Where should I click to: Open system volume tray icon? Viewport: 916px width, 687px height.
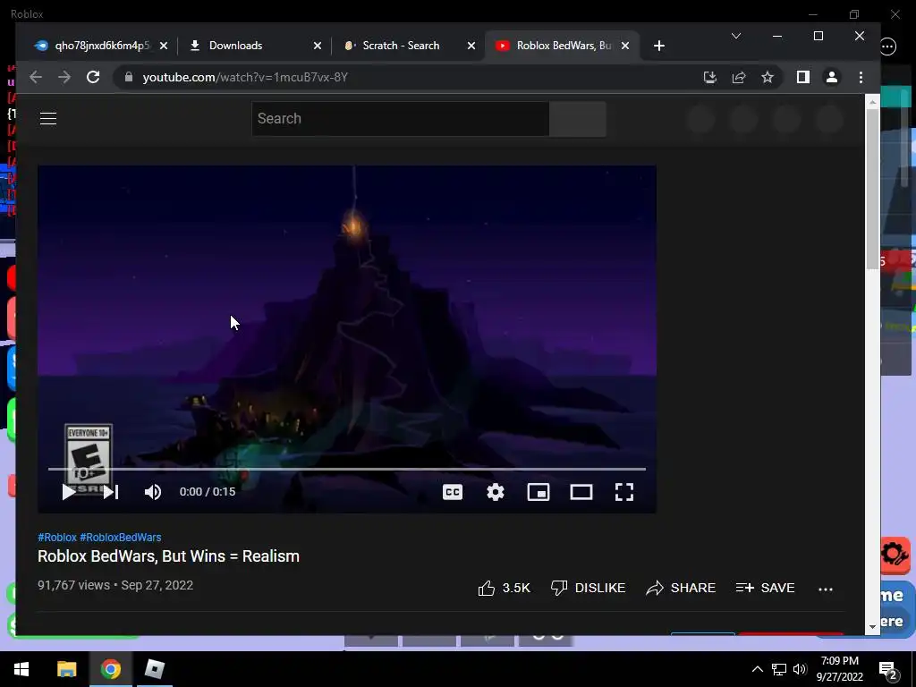(800, 669)
